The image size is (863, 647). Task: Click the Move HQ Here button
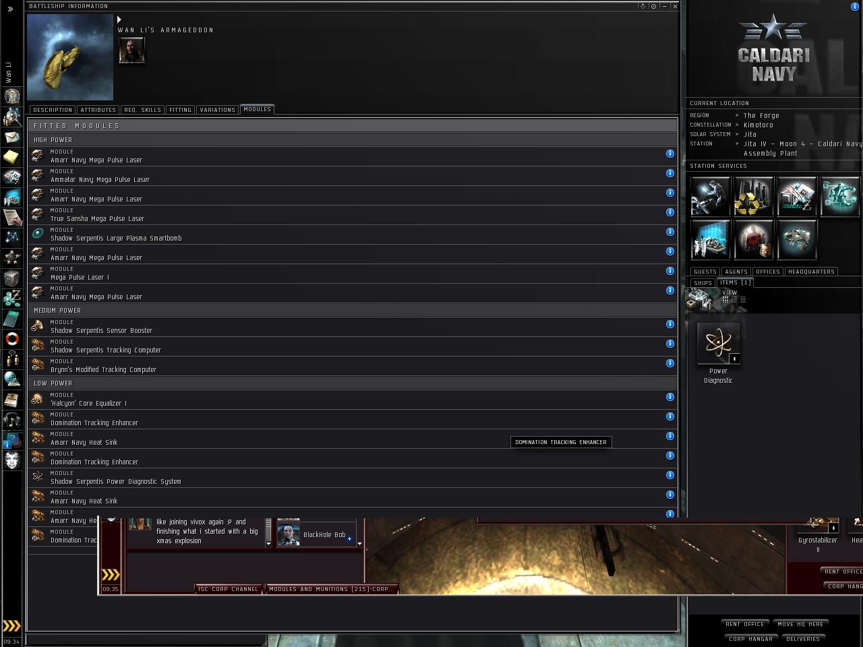coord(800,624)
